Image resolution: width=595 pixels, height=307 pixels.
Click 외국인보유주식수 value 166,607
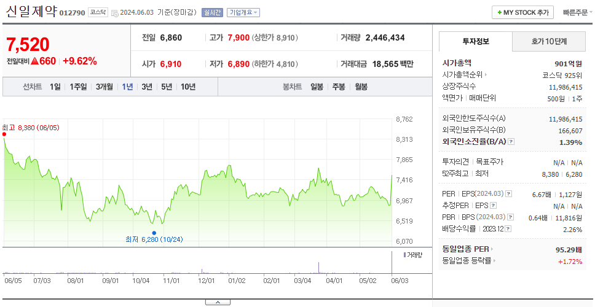point(570,131)
